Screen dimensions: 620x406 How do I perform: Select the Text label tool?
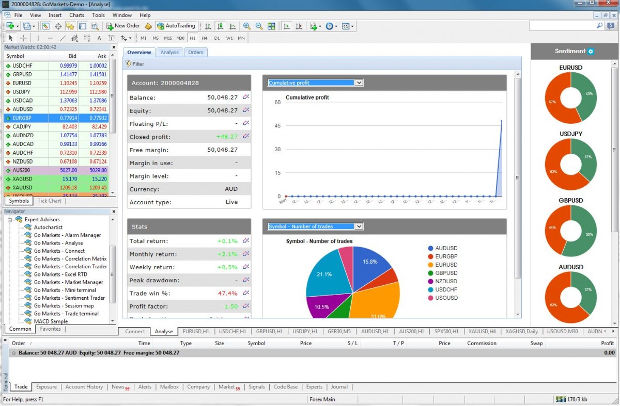112,38
